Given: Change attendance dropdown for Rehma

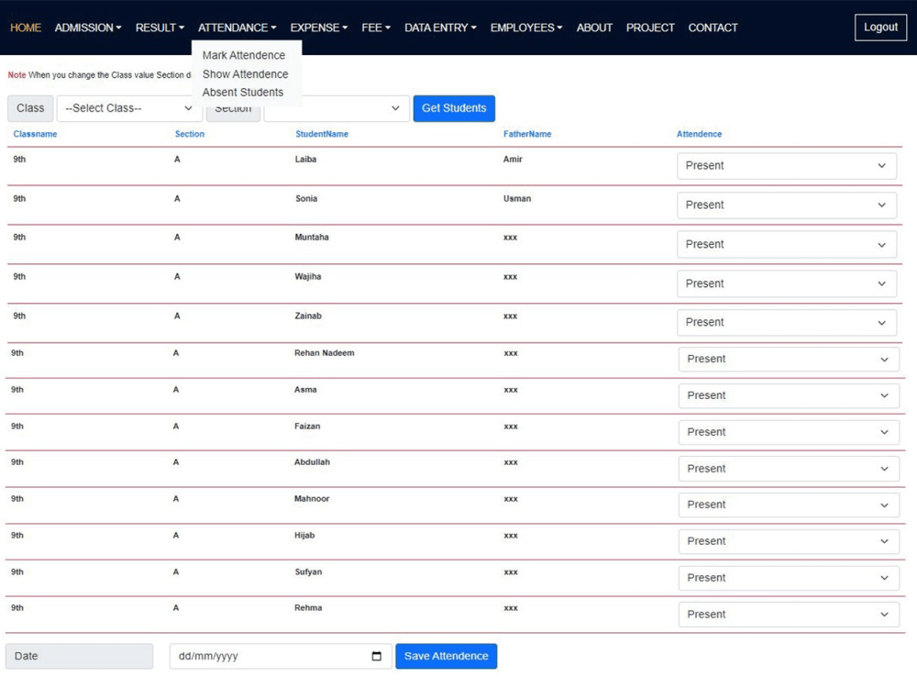Looking at the screenshot, I should point(789,615).
